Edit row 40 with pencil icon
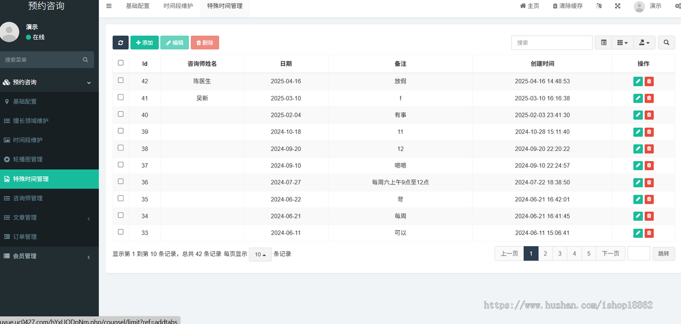The image size is (681, 324). 638,115
